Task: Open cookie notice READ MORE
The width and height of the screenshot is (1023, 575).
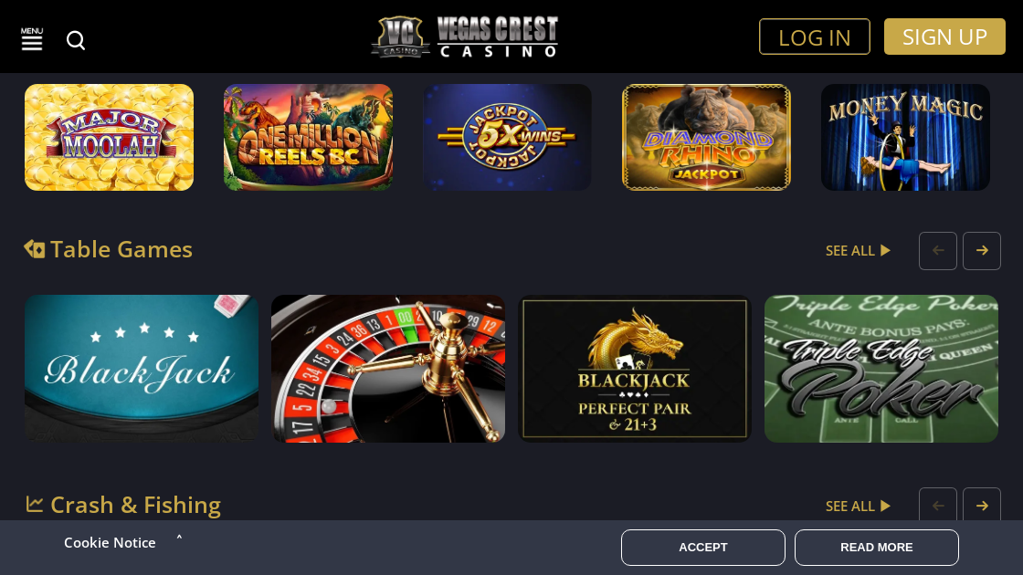Action: click(876, 548)
